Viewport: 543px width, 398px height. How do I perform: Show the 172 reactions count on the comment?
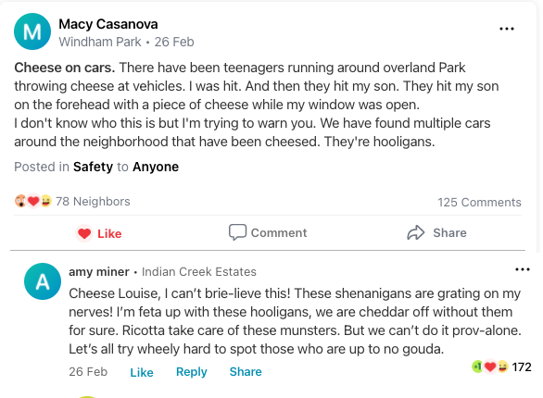(522, 367)
